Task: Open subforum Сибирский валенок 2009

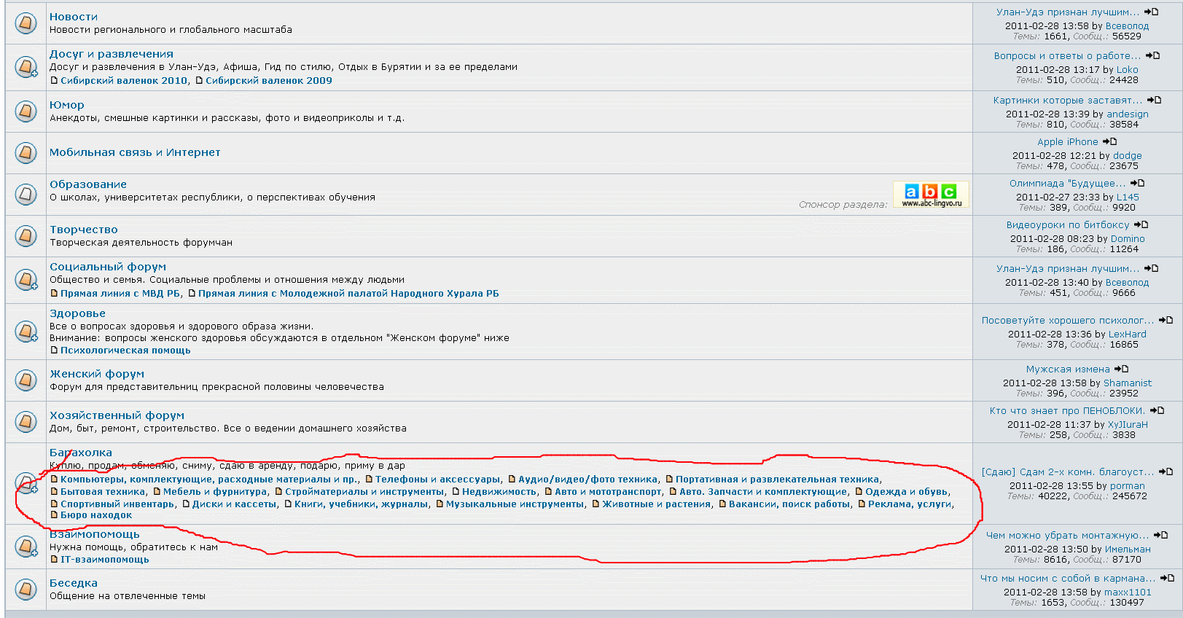Action: (x=269, y=81)
